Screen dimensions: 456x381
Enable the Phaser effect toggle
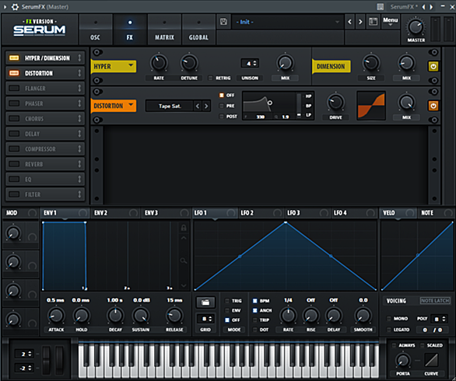(x=14, y=103)
